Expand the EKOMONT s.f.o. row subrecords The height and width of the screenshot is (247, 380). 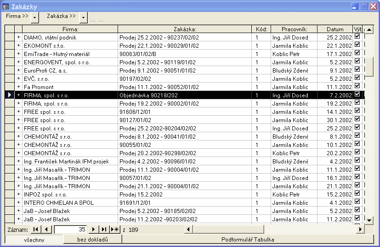(x=19, y=45)
